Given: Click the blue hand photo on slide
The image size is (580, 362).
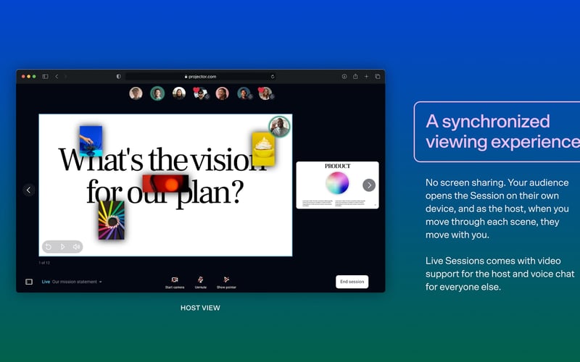Looking at the screenshot, I should (x=91, y=141).
